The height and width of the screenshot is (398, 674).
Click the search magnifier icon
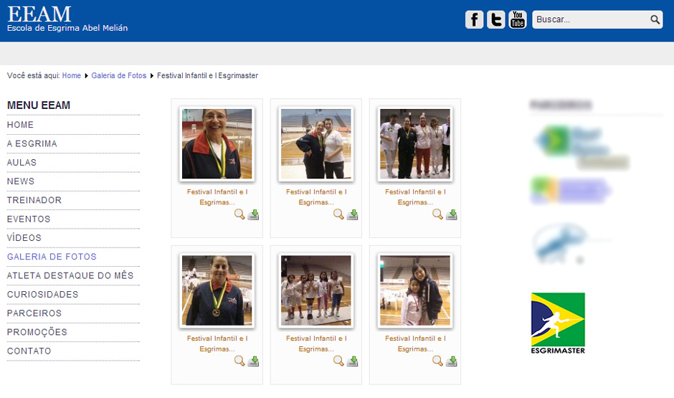655,20
